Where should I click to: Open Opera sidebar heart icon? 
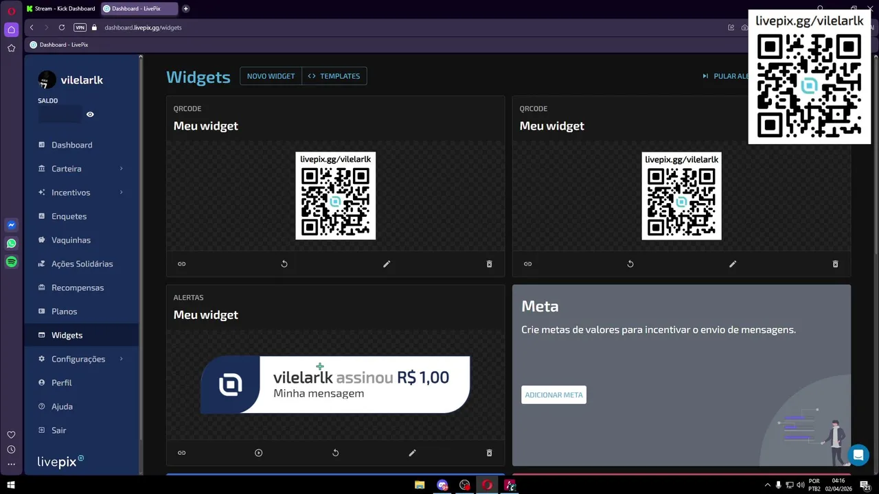pyautogui.click(x=11, y=434)
